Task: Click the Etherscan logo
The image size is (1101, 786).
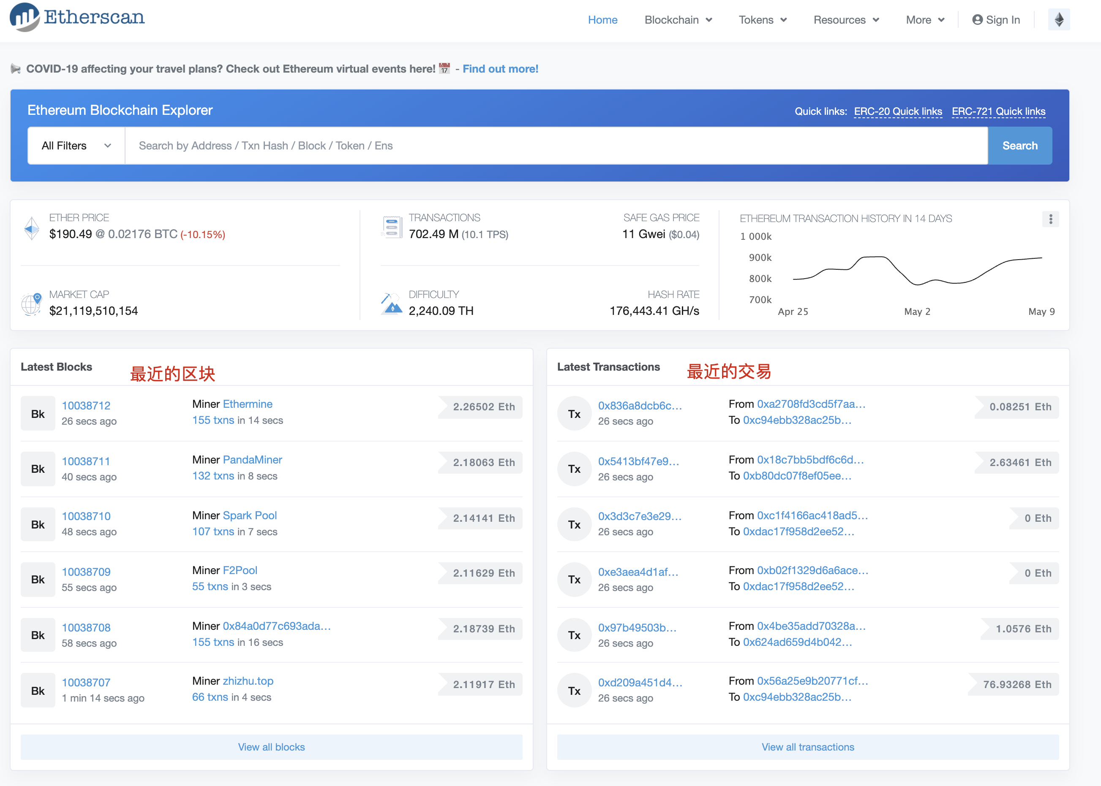Action: (77, 17)
